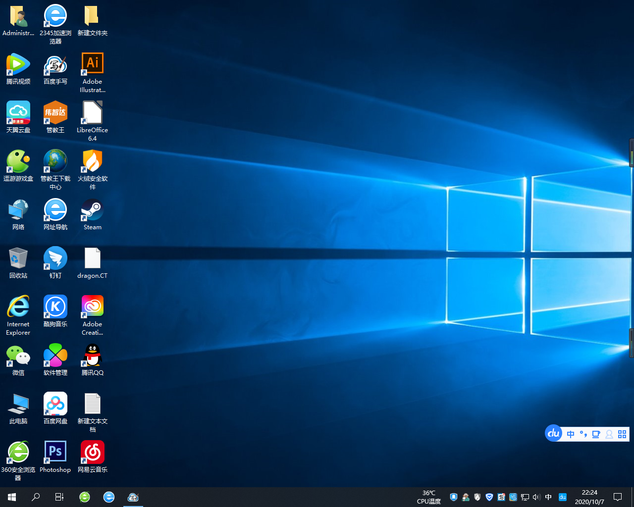Open Tencent PC Manager checkmark shield tray icon
Image resolution: width=634 pixels, height=507 pixels.
tap(489, 497)
